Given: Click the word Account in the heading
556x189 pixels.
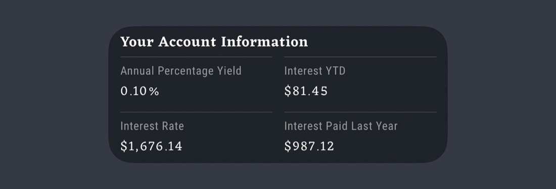Looking at the screenshot, I should click(187, 42).
